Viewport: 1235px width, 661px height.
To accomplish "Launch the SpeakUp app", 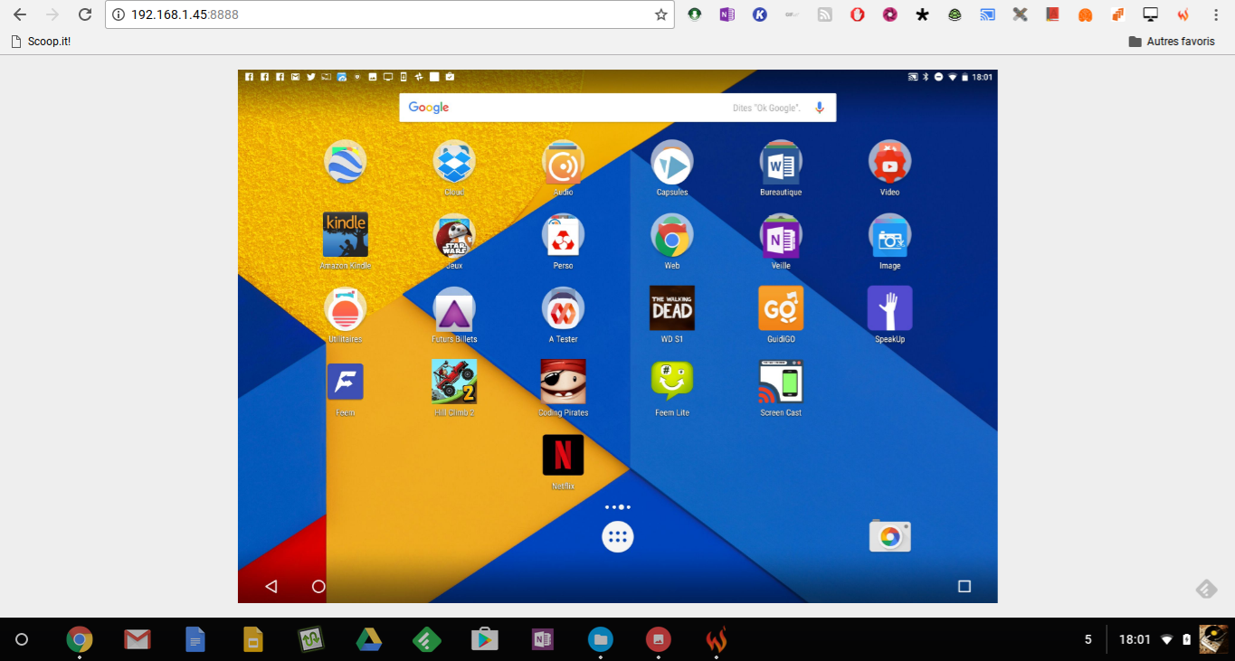I will 889,308.
